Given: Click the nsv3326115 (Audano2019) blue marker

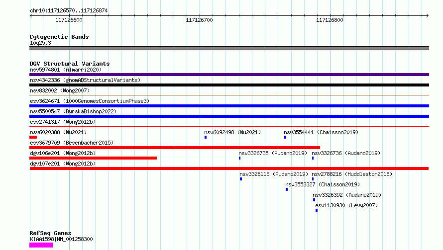Looking at the screenshot, I should 241,179.
